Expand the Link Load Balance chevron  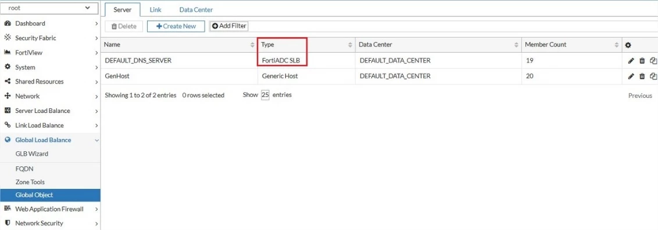pyautogui.click(x=96, y=126)
